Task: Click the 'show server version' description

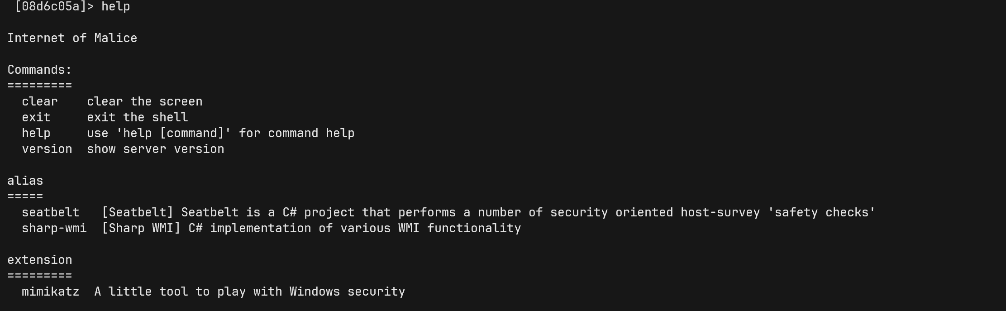Action: 156,149
